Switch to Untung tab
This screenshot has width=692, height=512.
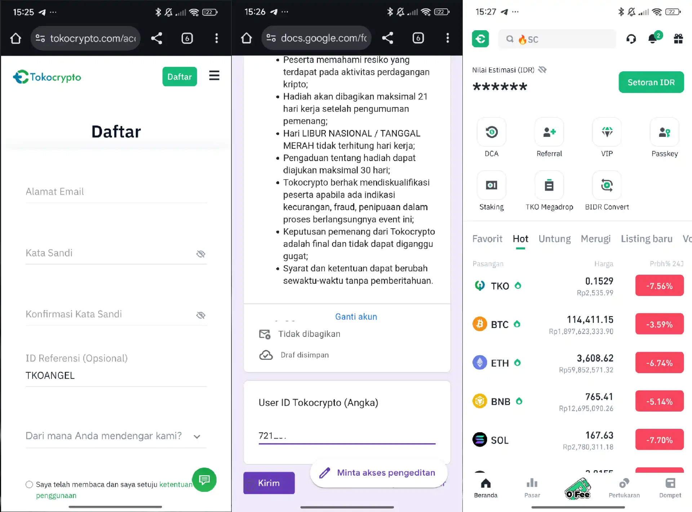coord(555,239)
